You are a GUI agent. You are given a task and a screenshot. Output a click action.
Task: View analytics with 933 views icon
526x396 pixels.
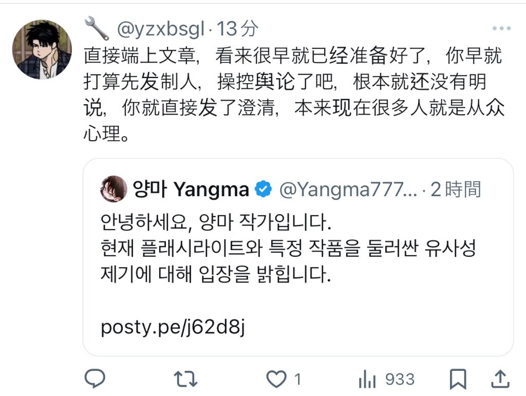coord(387,380)
